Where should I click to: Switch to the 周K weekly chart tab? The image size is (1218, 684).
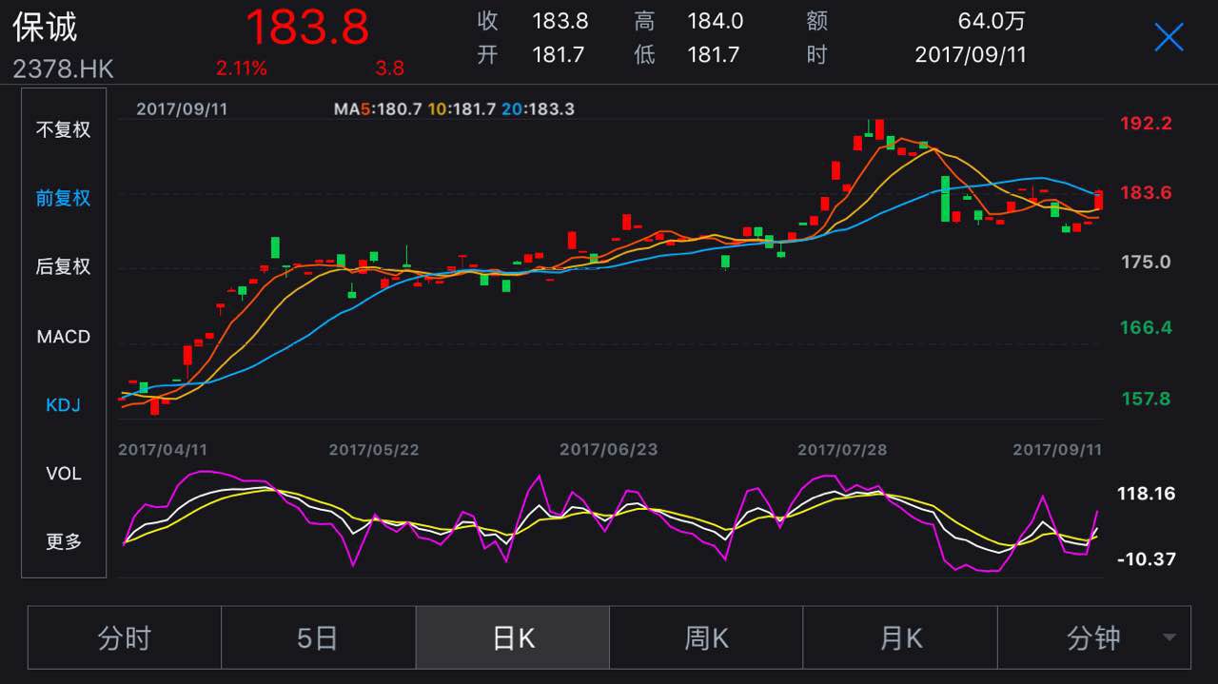click(x=706, y=637)
